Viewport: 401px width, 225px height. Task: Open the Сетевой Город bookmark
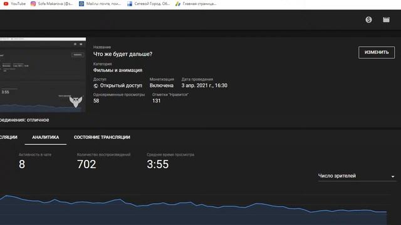coord(148,4)
